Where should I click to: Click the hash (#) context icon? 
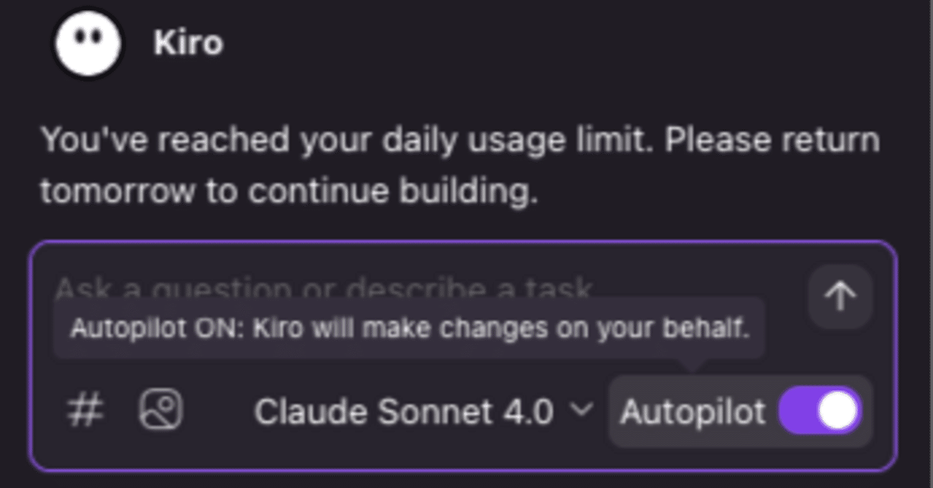[x=85, y=411]
